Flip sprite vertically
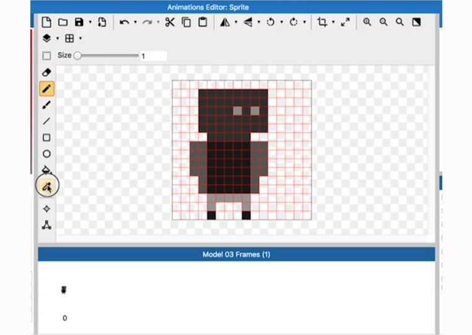This screenshot has height=335, width=472. coord(247,22)
